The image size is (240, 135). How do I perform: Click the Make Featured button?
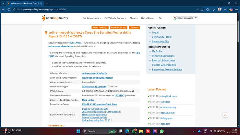point(100,27)
